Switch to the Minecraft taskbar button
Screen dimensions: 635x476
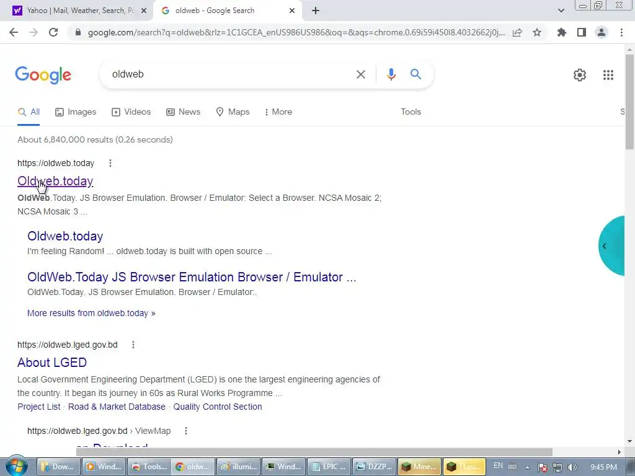click(x=419, y=467)
